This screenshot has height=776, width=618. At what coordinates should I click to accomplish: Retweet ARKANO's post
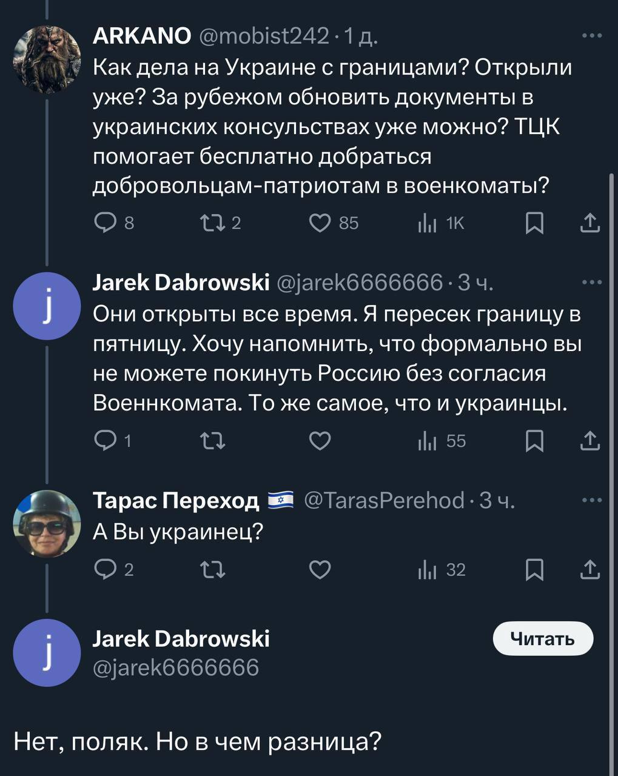point(212,224)
